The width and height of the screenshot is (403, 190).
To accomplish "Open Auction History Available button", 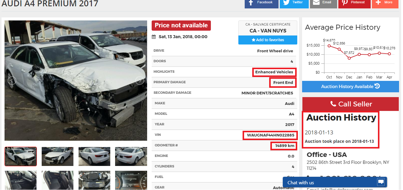I will click(x=350, y=87).
